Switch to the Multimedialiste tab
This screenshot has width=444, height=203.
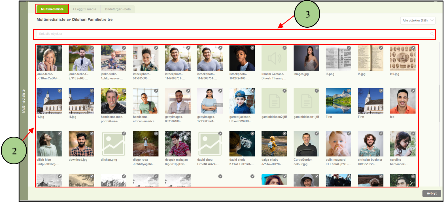pos(52,9)
